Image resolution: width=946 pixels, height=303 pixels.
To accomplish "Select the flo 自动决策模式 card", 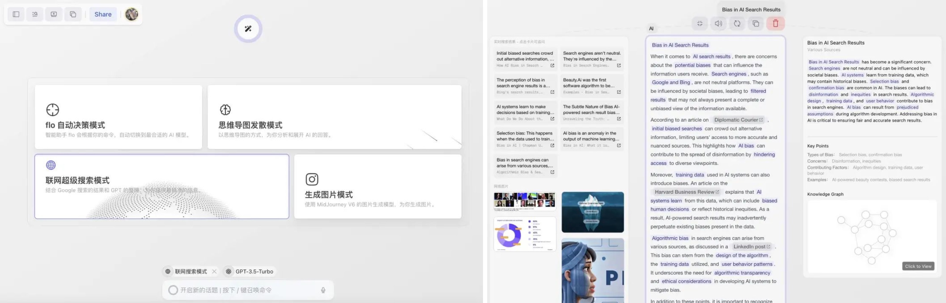I will tap(118, 117).
